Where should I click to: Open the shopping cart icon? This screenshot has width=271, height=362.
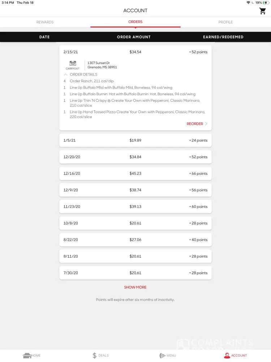click(x=263, y=11)
